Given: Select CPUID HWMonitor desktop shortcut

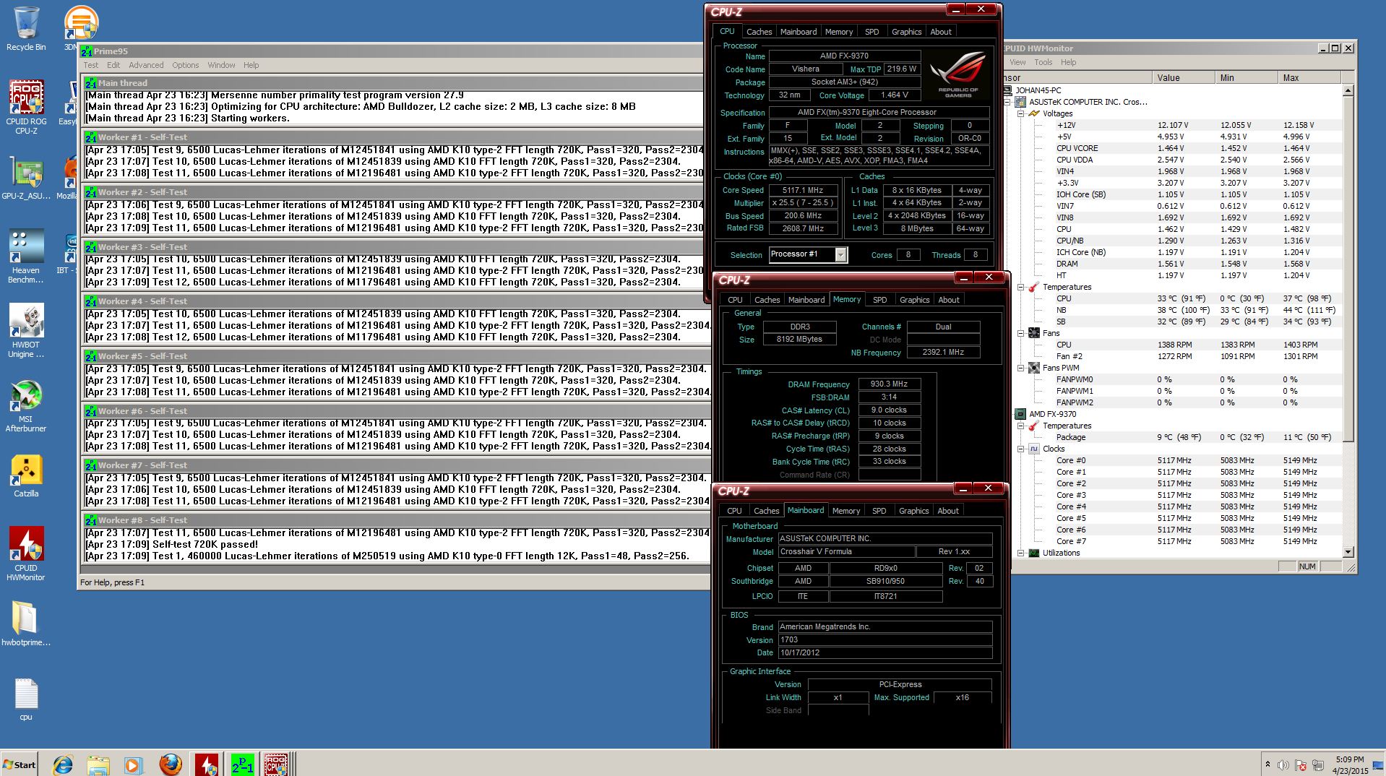Looking at the screenshot, I should (26, 553).
